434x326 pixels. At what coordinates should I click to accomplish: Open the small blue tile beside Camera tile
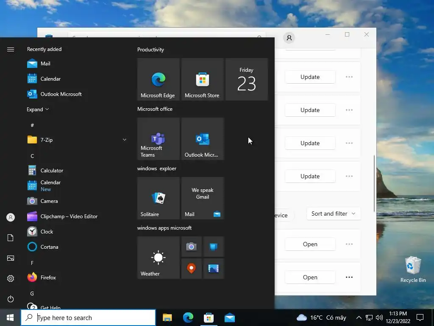(214, 247)
